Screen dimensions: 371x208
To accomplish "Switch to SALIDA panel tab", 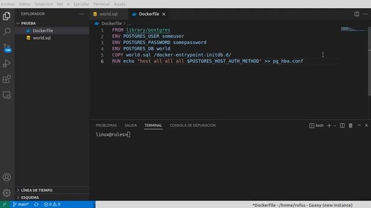I will point(130,125).
